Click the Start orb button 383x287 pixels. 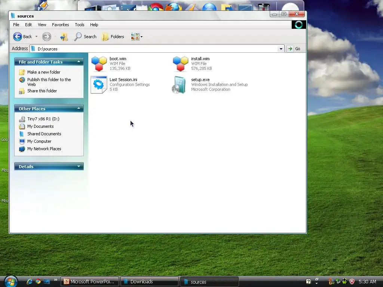11,281
